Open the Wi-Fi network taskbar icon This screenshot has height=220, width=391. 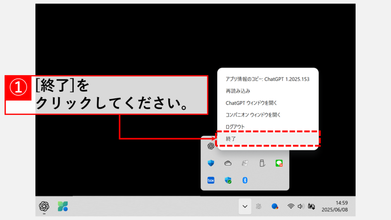[x=291, y=206]
